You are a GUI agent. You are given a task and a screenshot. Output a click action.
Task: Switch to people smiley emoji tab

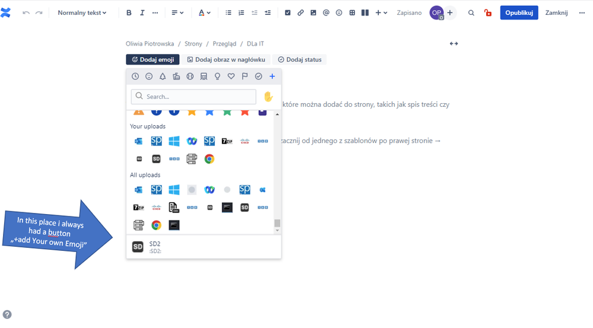pyautogui.click(x=149, y=77)
